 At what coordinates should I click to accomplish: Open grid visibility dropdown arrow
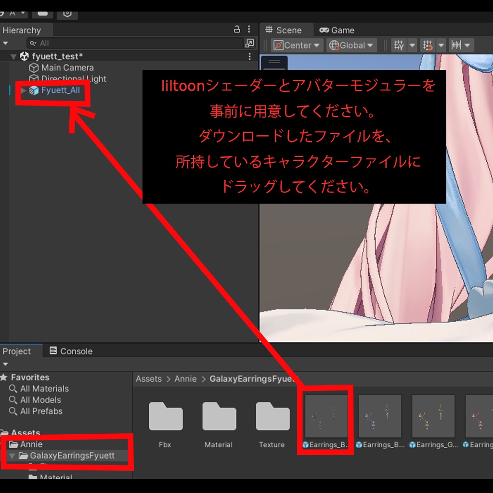pyautogui.click(x=412, y=45)
